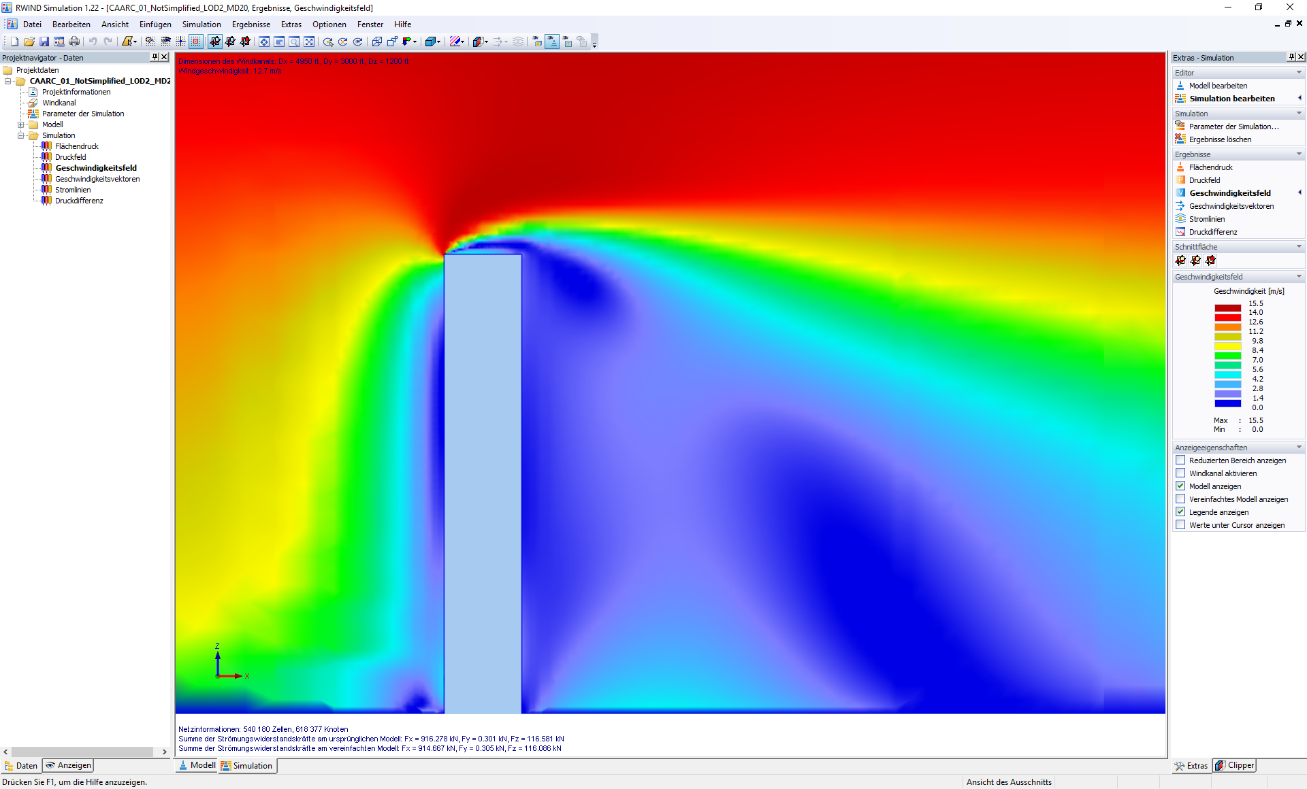Enable Windkanal aktivieren checkbox
The width and height of the screenshot is (1307, 789).
tap(1180, 473)
